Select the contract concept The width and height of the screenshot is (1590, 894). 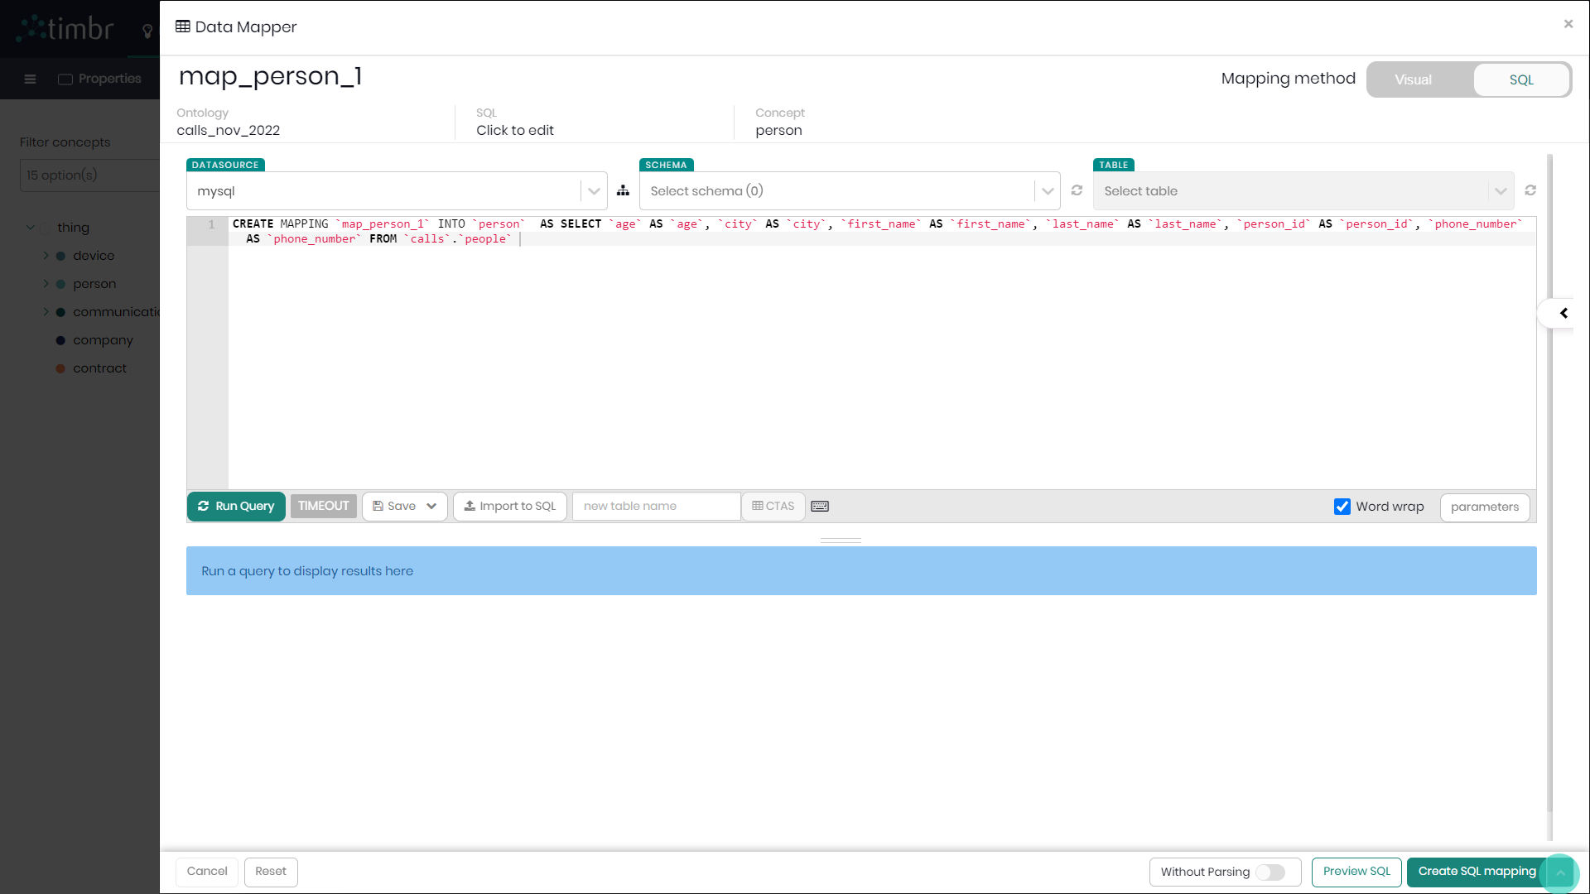coord(99,368)
